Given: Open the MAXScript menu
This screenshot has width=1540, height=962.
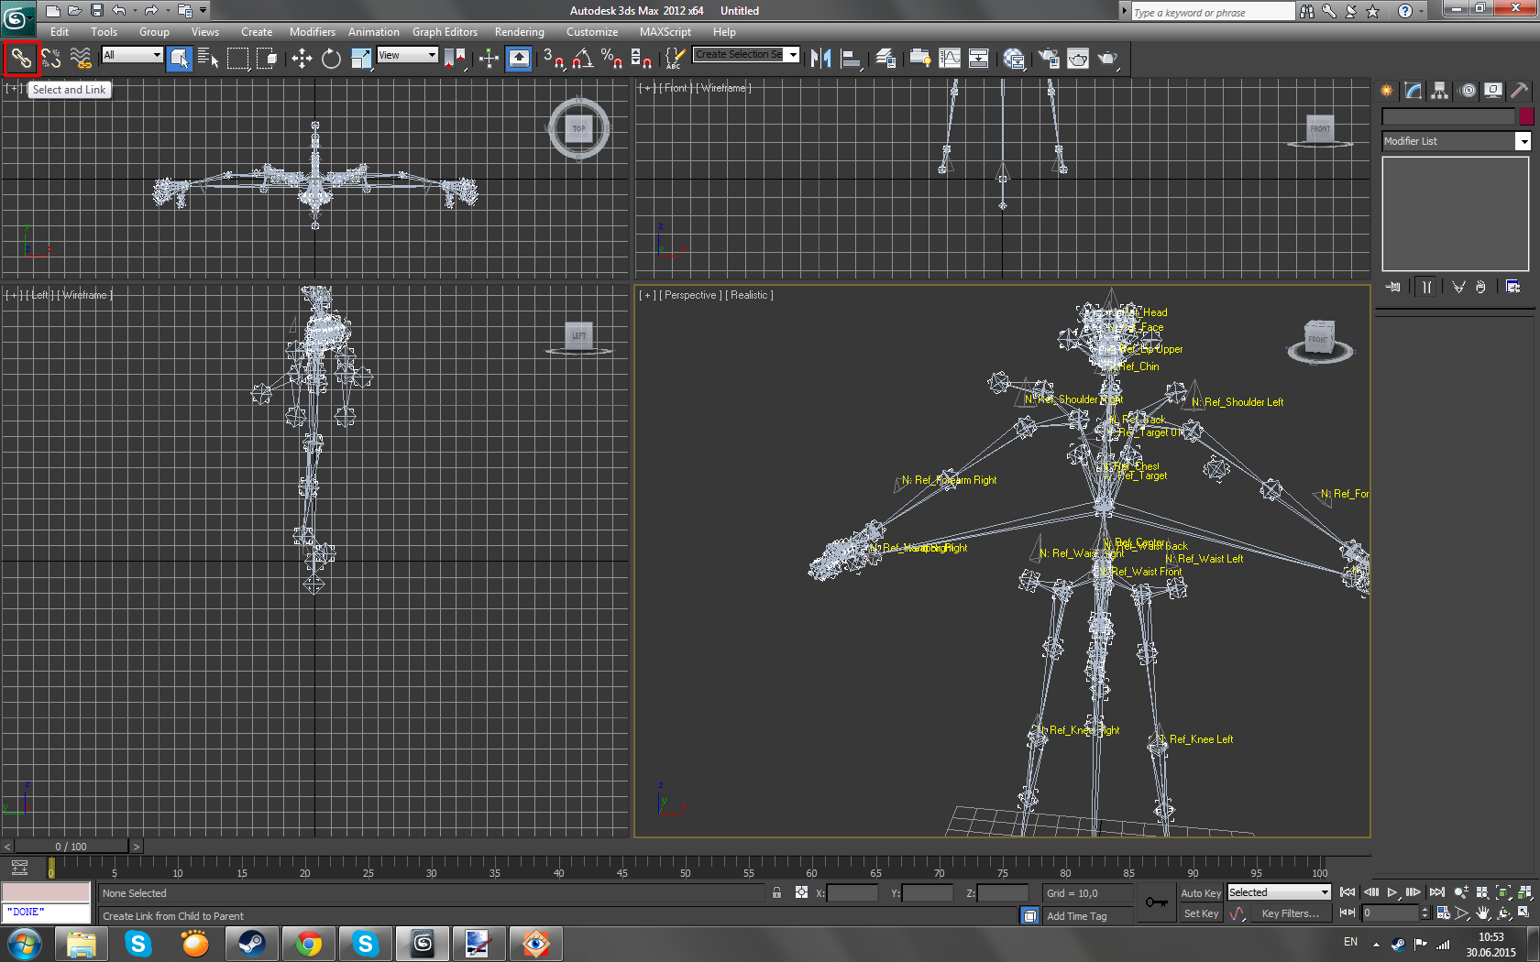Looking at the screenshot, I should 665,32.
